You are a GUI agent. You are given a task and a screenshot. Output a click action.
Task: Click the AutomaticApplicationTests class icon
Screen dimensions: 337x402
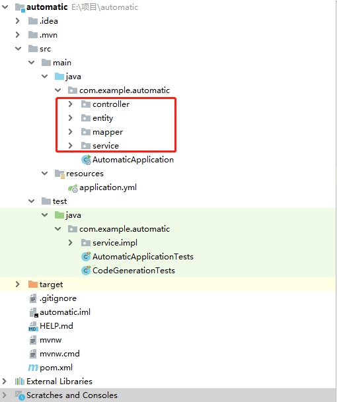(86, 256)
